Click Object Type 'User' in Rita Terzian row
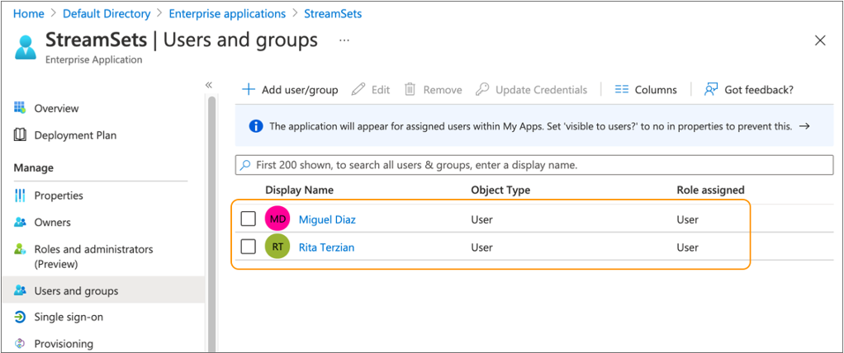The width and height of the screenshot is (844, 353). point(481,247)
